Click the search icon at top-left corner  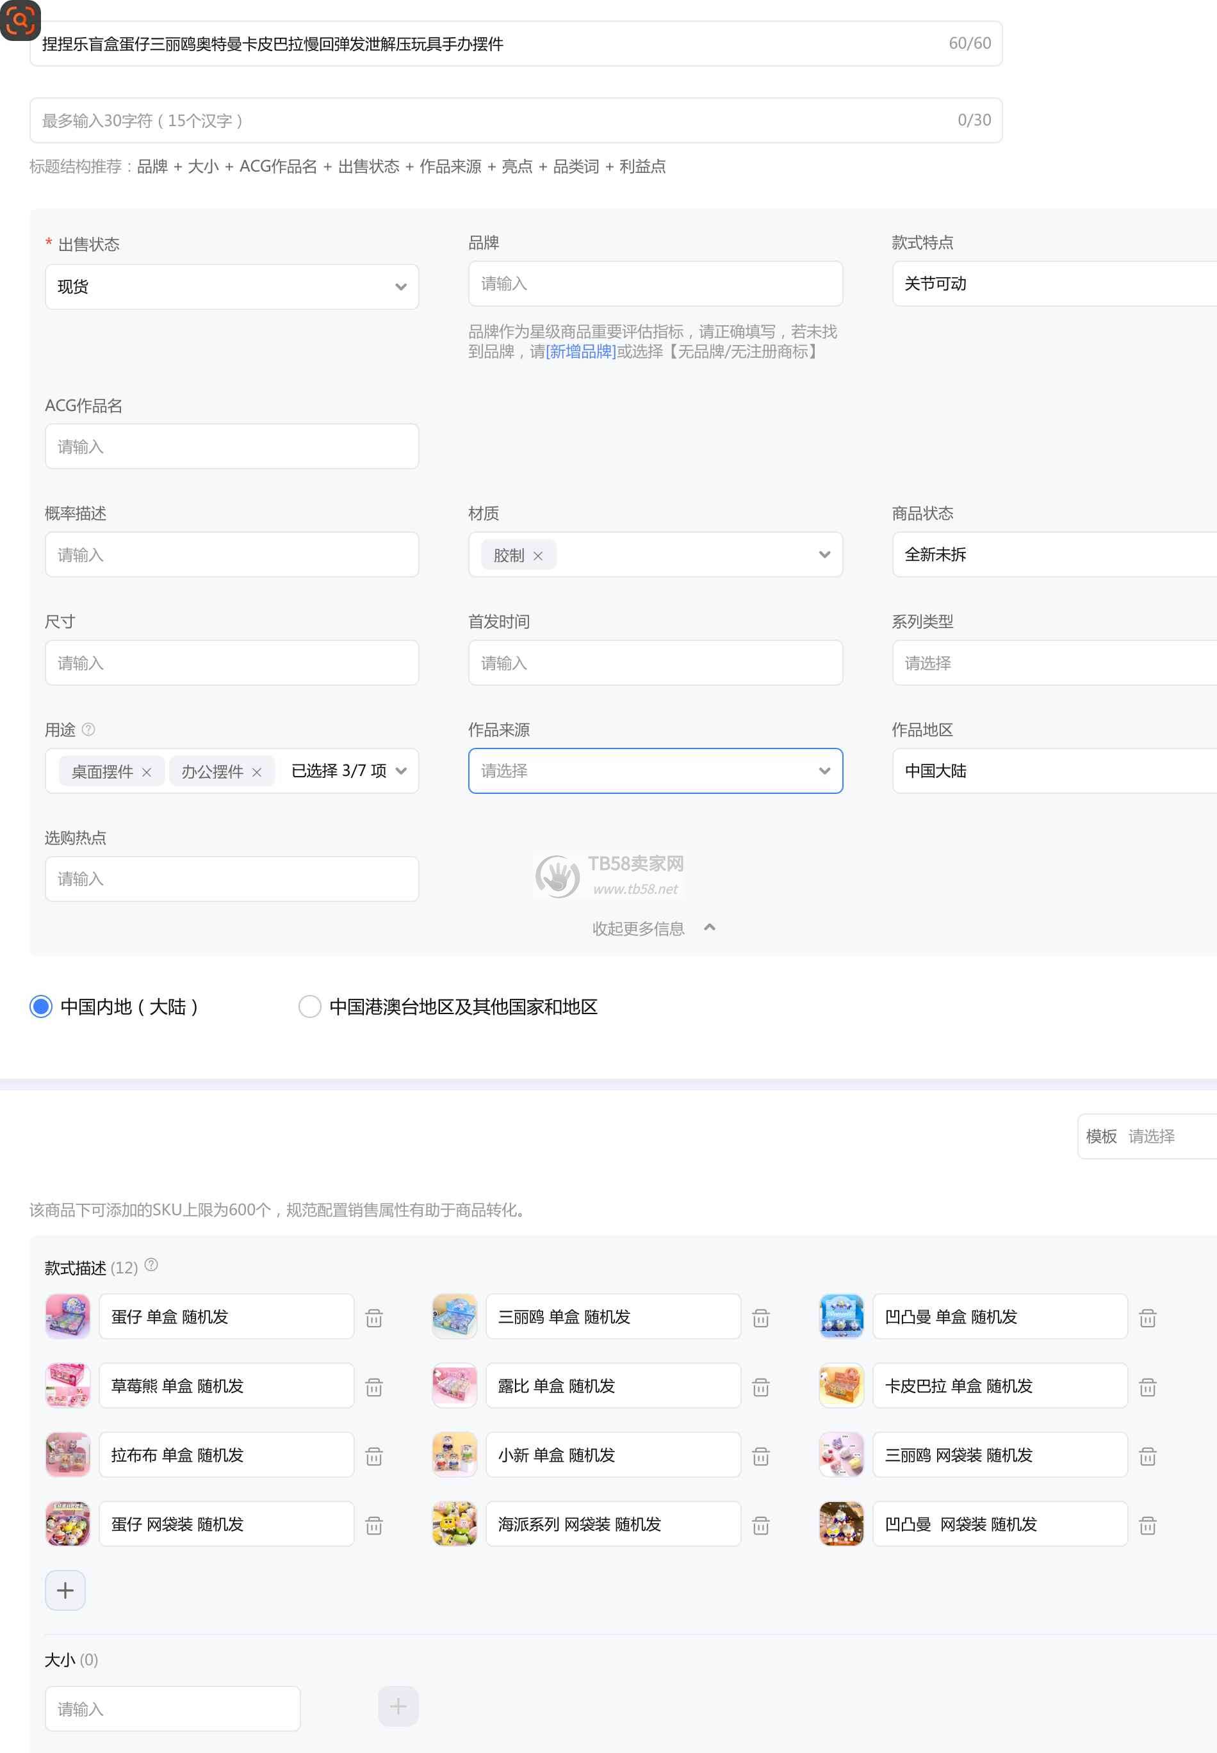[20, 20]
